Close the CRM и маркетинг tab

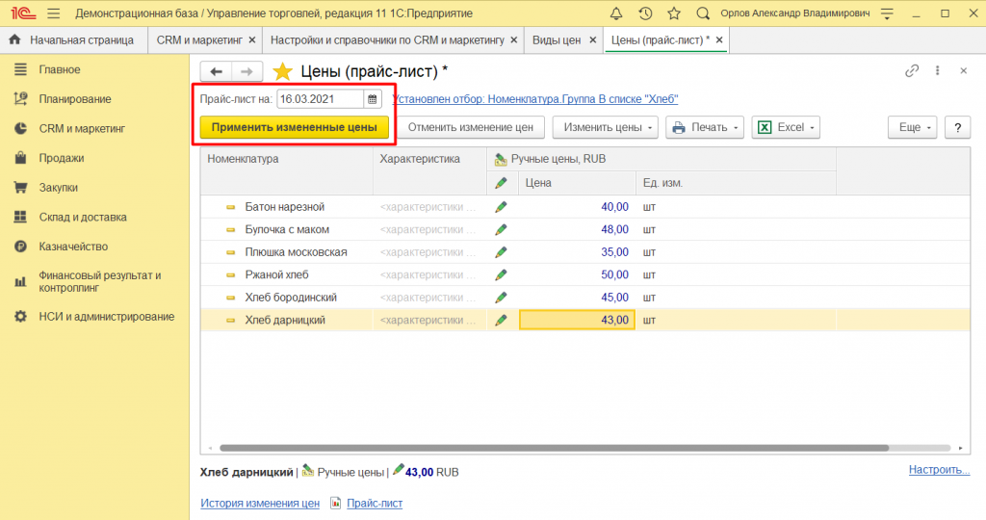coord(252,40)
